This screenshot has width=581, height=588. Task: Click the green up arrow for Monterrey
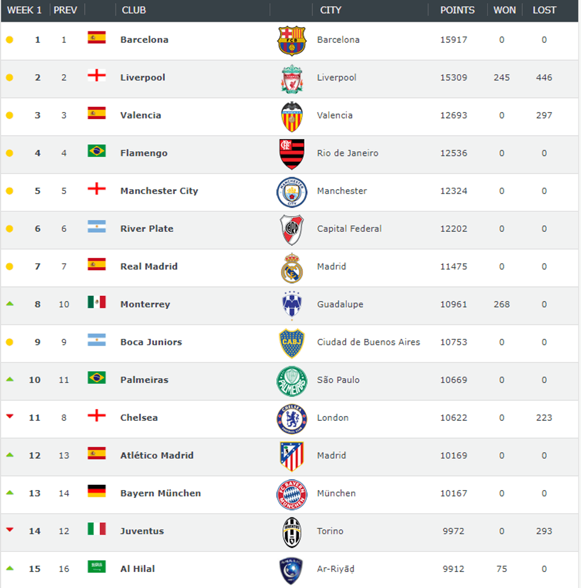[9, 304]
